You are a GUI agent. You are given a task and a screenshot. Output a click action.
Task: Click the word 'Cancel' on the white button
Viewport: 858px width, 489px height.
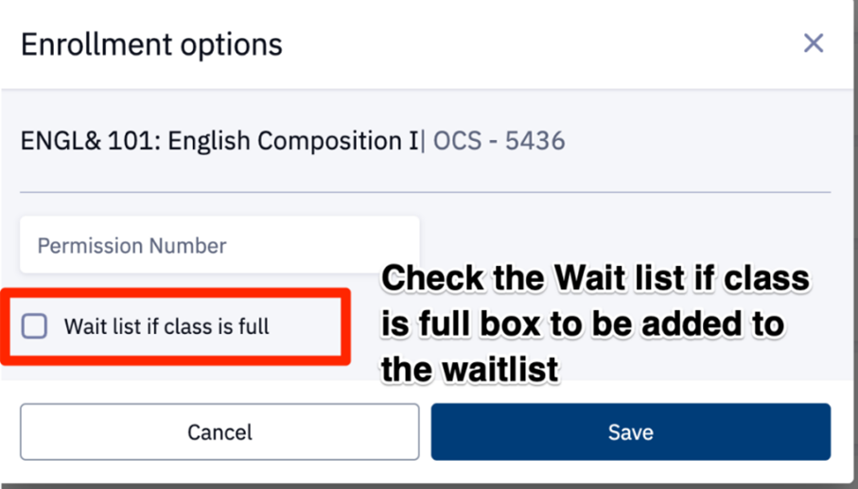(219, 432)
